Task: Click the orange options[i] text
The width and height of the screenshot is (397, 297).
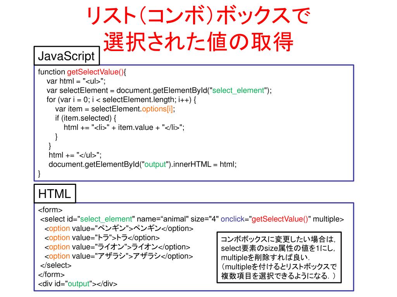Action: [157, 109]
